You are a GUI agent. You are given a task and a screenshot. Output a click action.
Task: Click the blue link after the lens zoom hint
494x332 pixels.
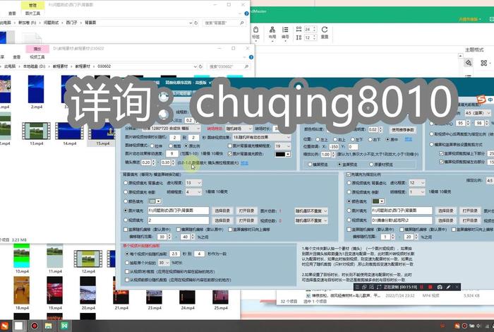pos(244,163)
